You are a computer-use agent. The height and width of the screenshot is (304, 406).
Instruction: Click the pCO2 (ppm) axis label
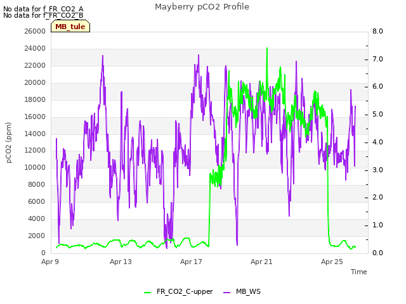pos(9,142)
